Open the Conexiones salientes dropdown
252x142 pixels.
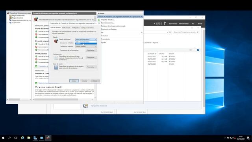click(x=86, y=47)
